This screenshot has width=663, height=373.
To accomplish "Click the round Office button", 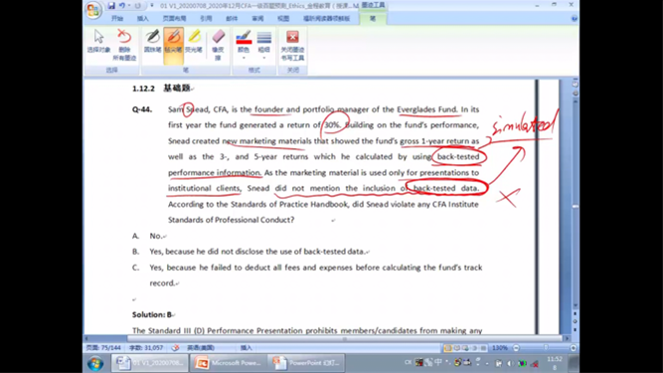I will tap(93, 10).
